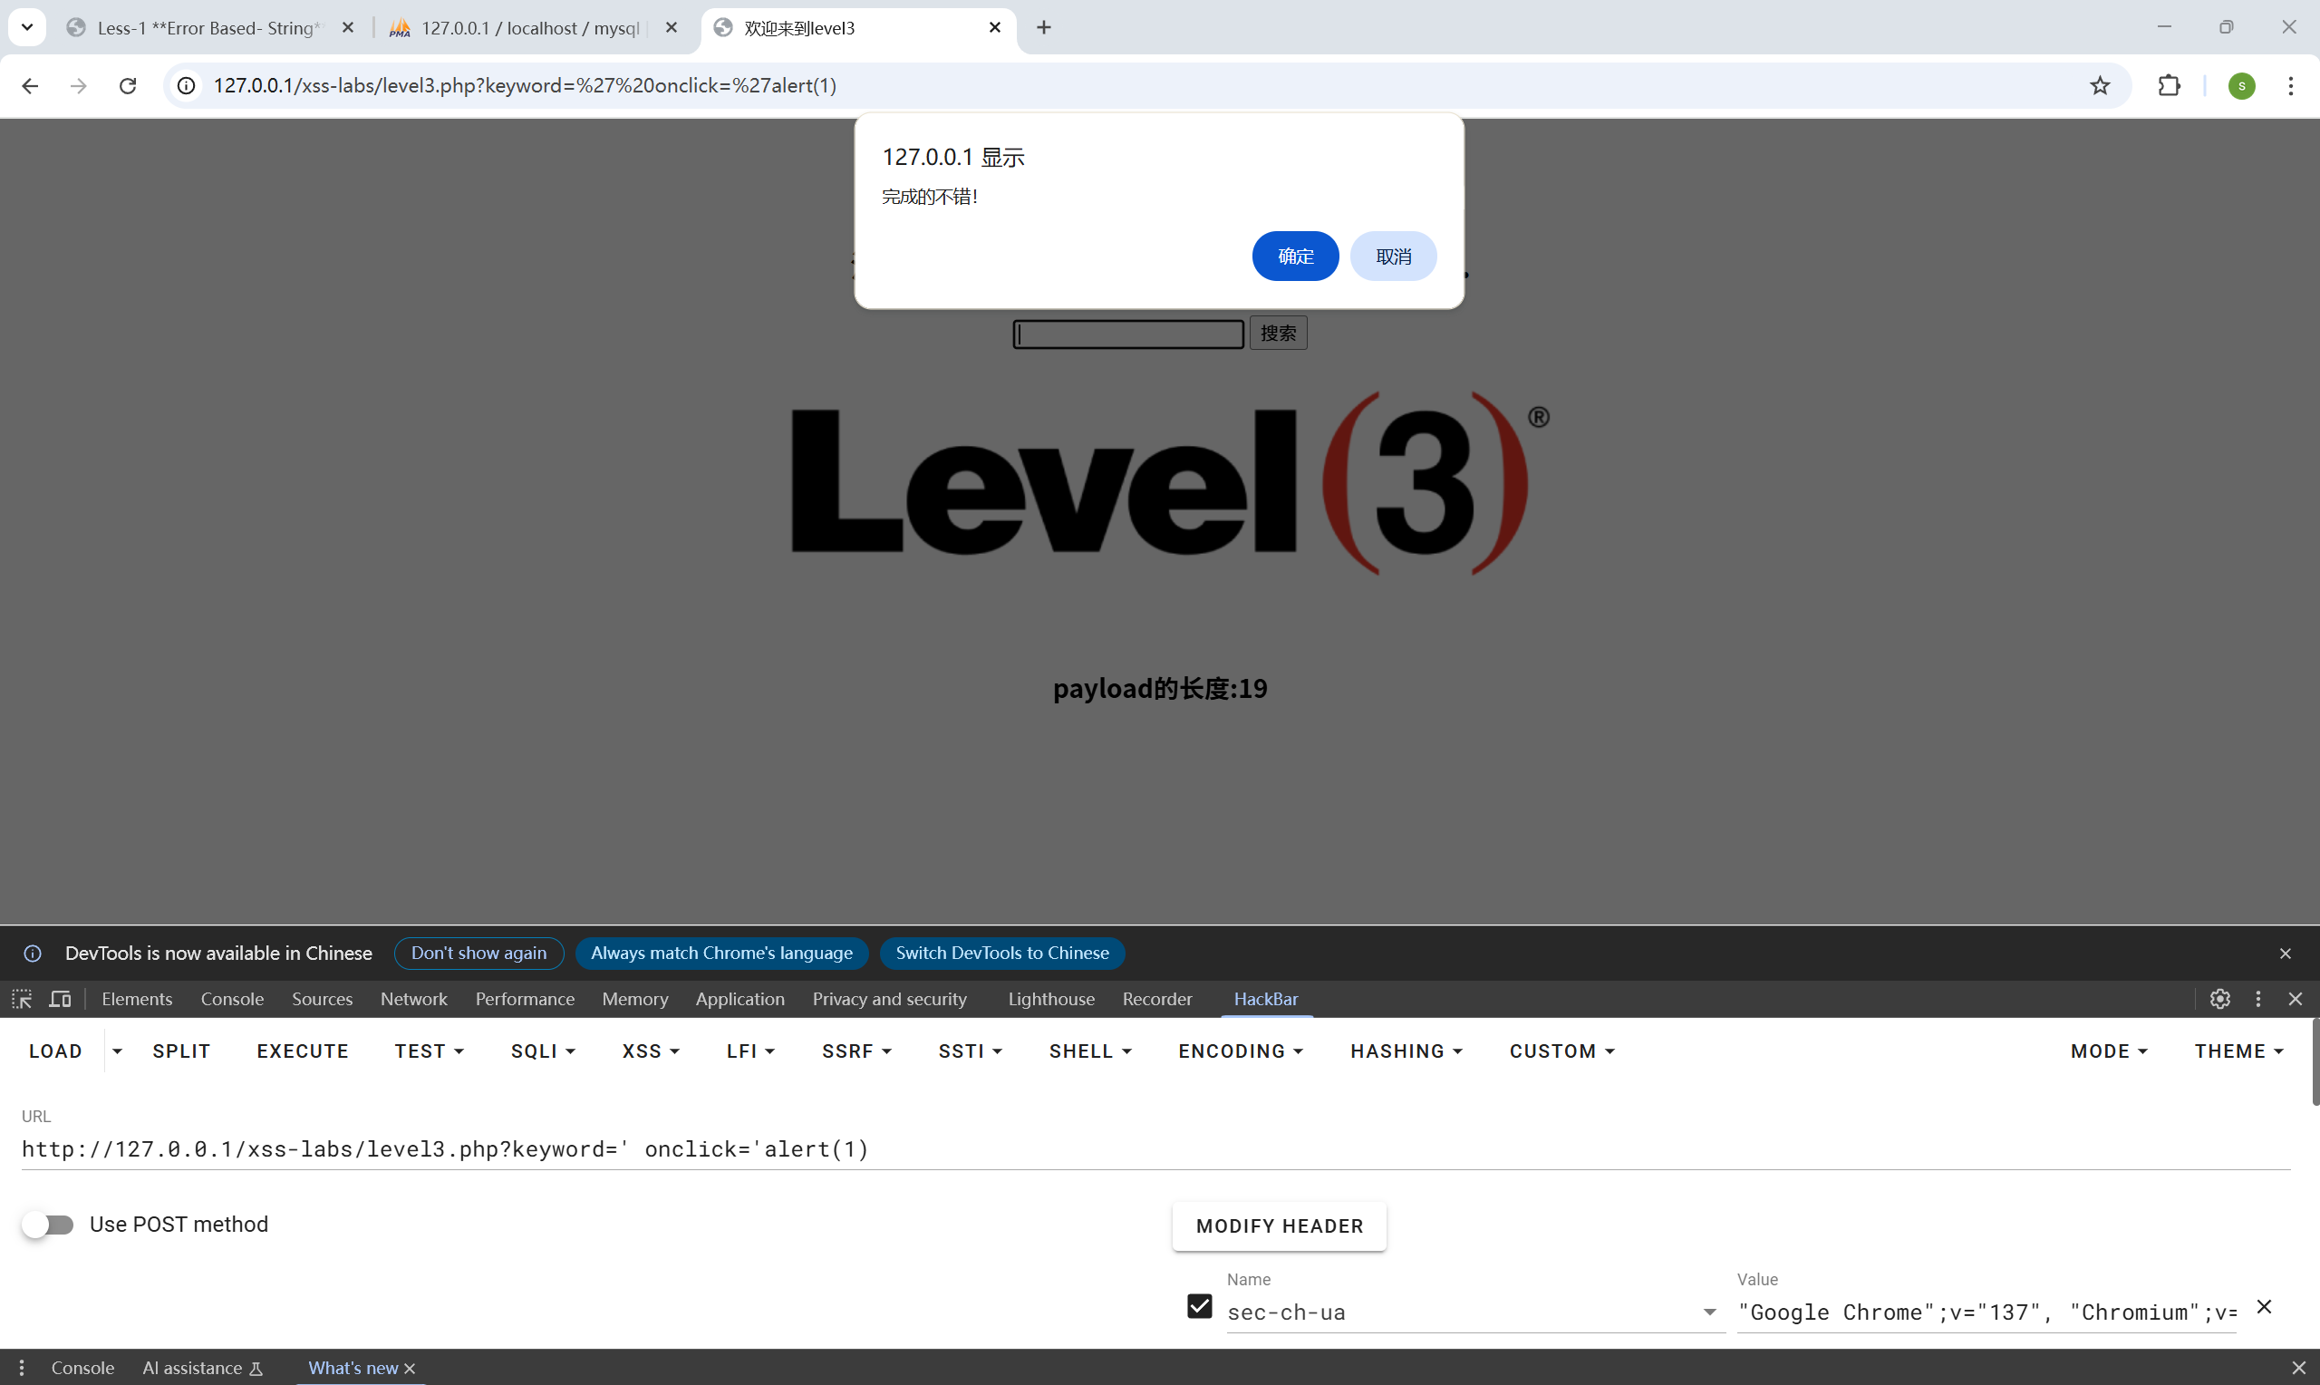The image size is (2320, 1385).
Task: Open the AI assistance tab
Action: pyautogui.click(x=192, y=1367)
